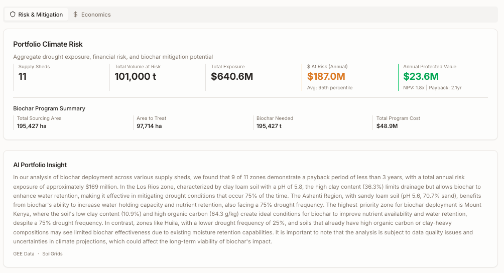
Task: Click the Portfolio Climate Risk heading
Action: pyautogui.click(x=48, y=44)
